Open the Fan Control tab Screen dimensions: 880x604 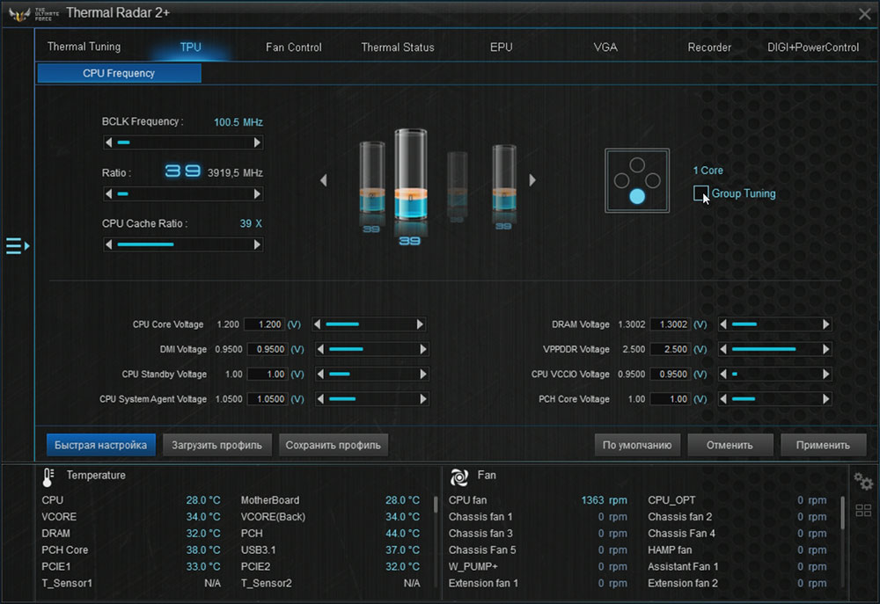point(294,47)
